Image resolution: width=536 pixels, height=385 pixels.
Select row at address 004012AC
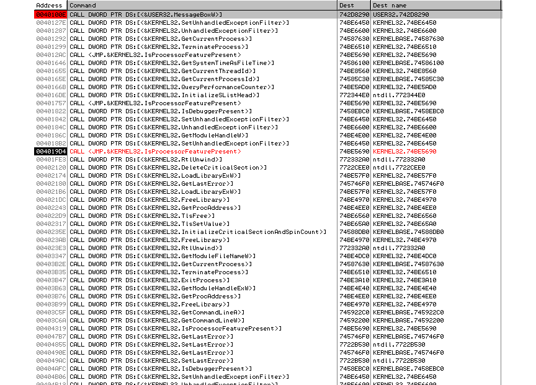tap(267, 55)
